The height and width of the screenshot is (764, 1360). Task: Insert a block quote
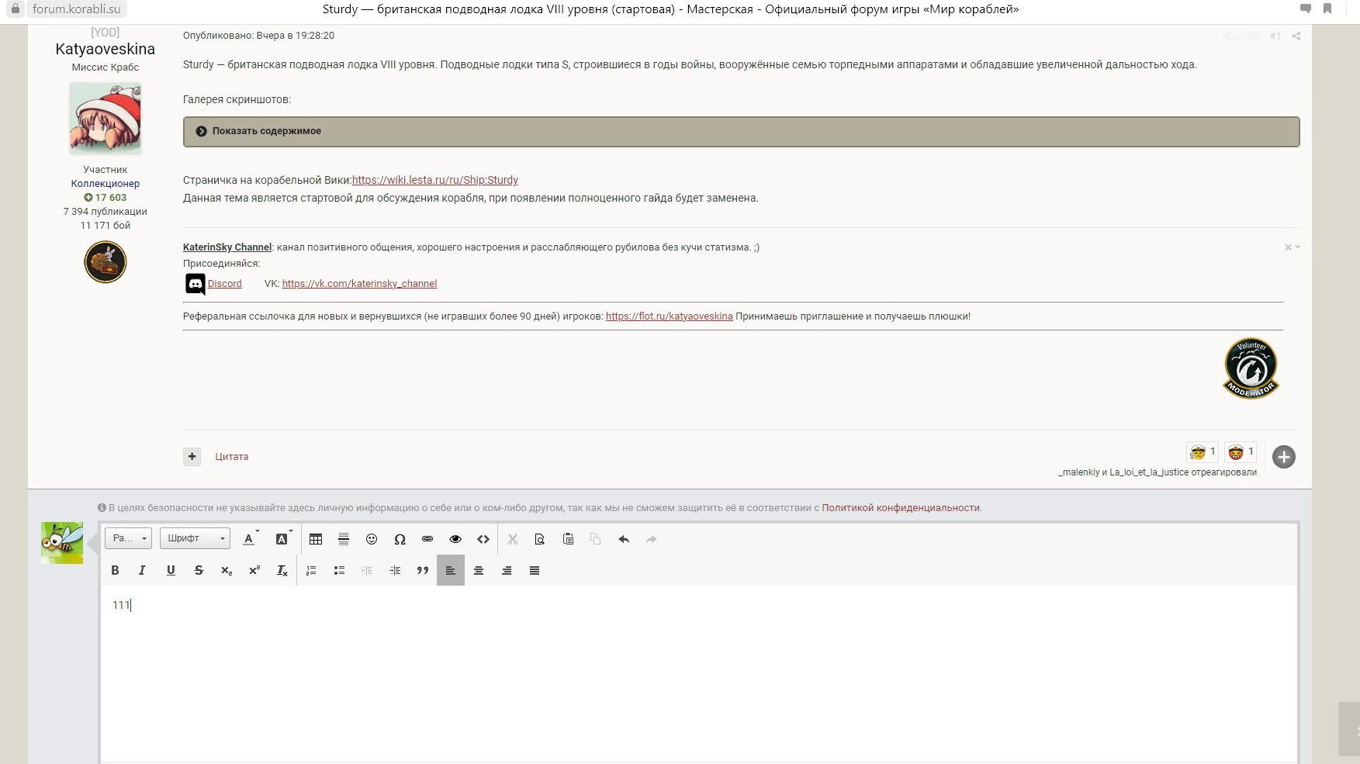423,570
